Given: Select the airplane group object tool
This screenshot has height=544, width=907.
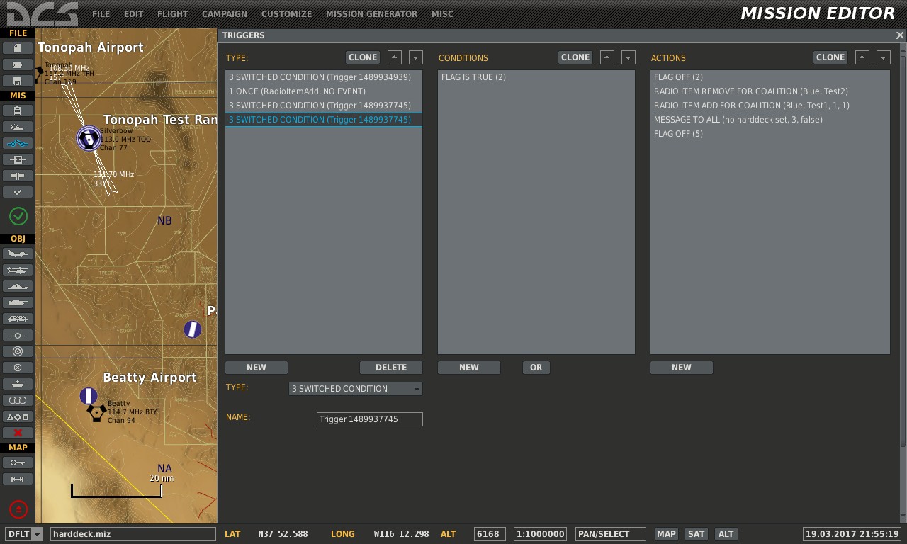Looking at the screenshot, I should tap(18, 254).
